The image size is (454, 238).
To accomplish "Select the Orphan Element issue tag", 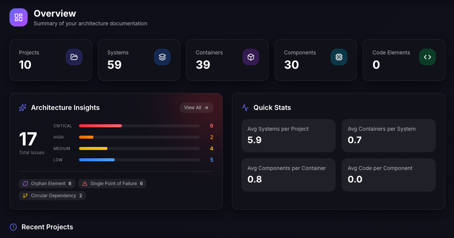I will (47, 184).
